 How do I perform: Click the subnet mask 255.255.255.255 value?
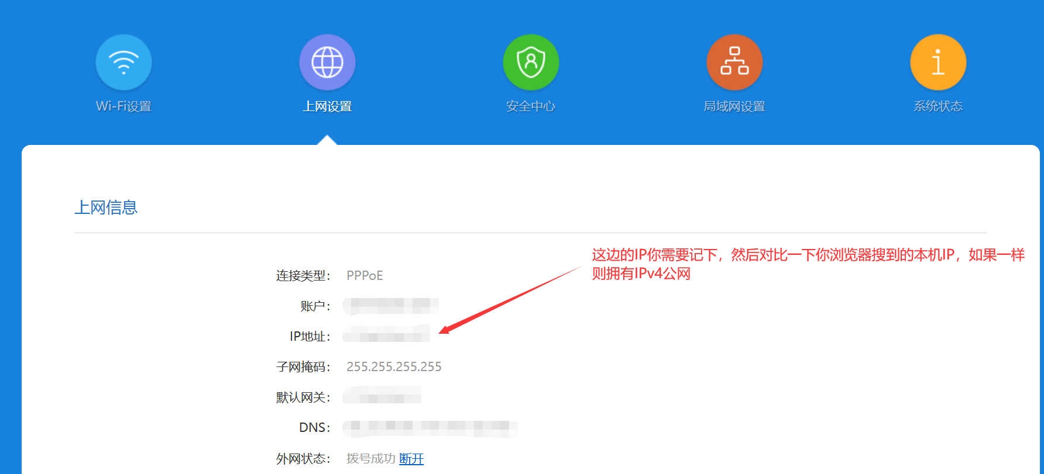[394, 367]
